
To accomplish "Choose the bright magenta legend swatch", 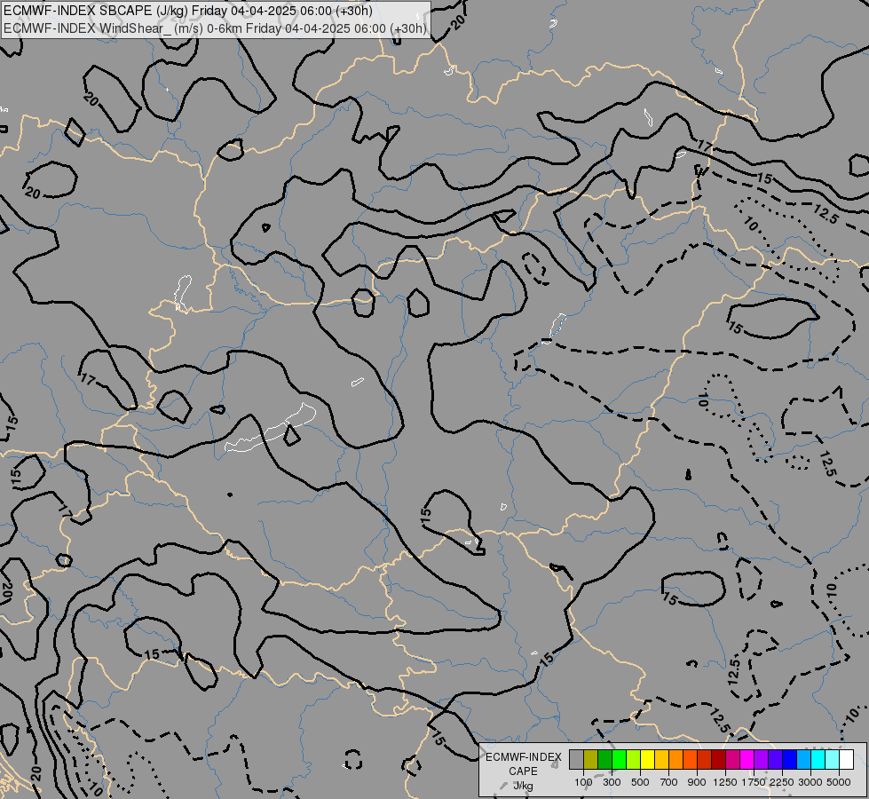I will (747, 759).
